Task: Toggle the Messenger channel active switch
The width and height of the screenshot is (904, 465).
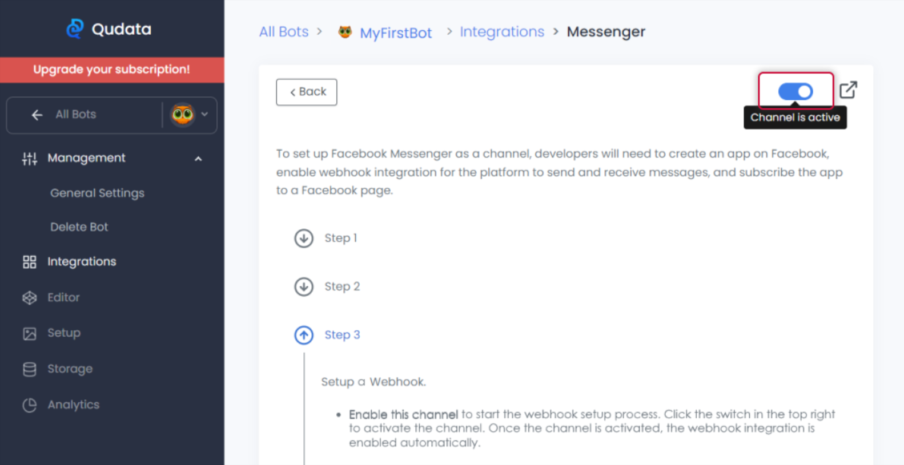Action: click(x=795, y=91)
